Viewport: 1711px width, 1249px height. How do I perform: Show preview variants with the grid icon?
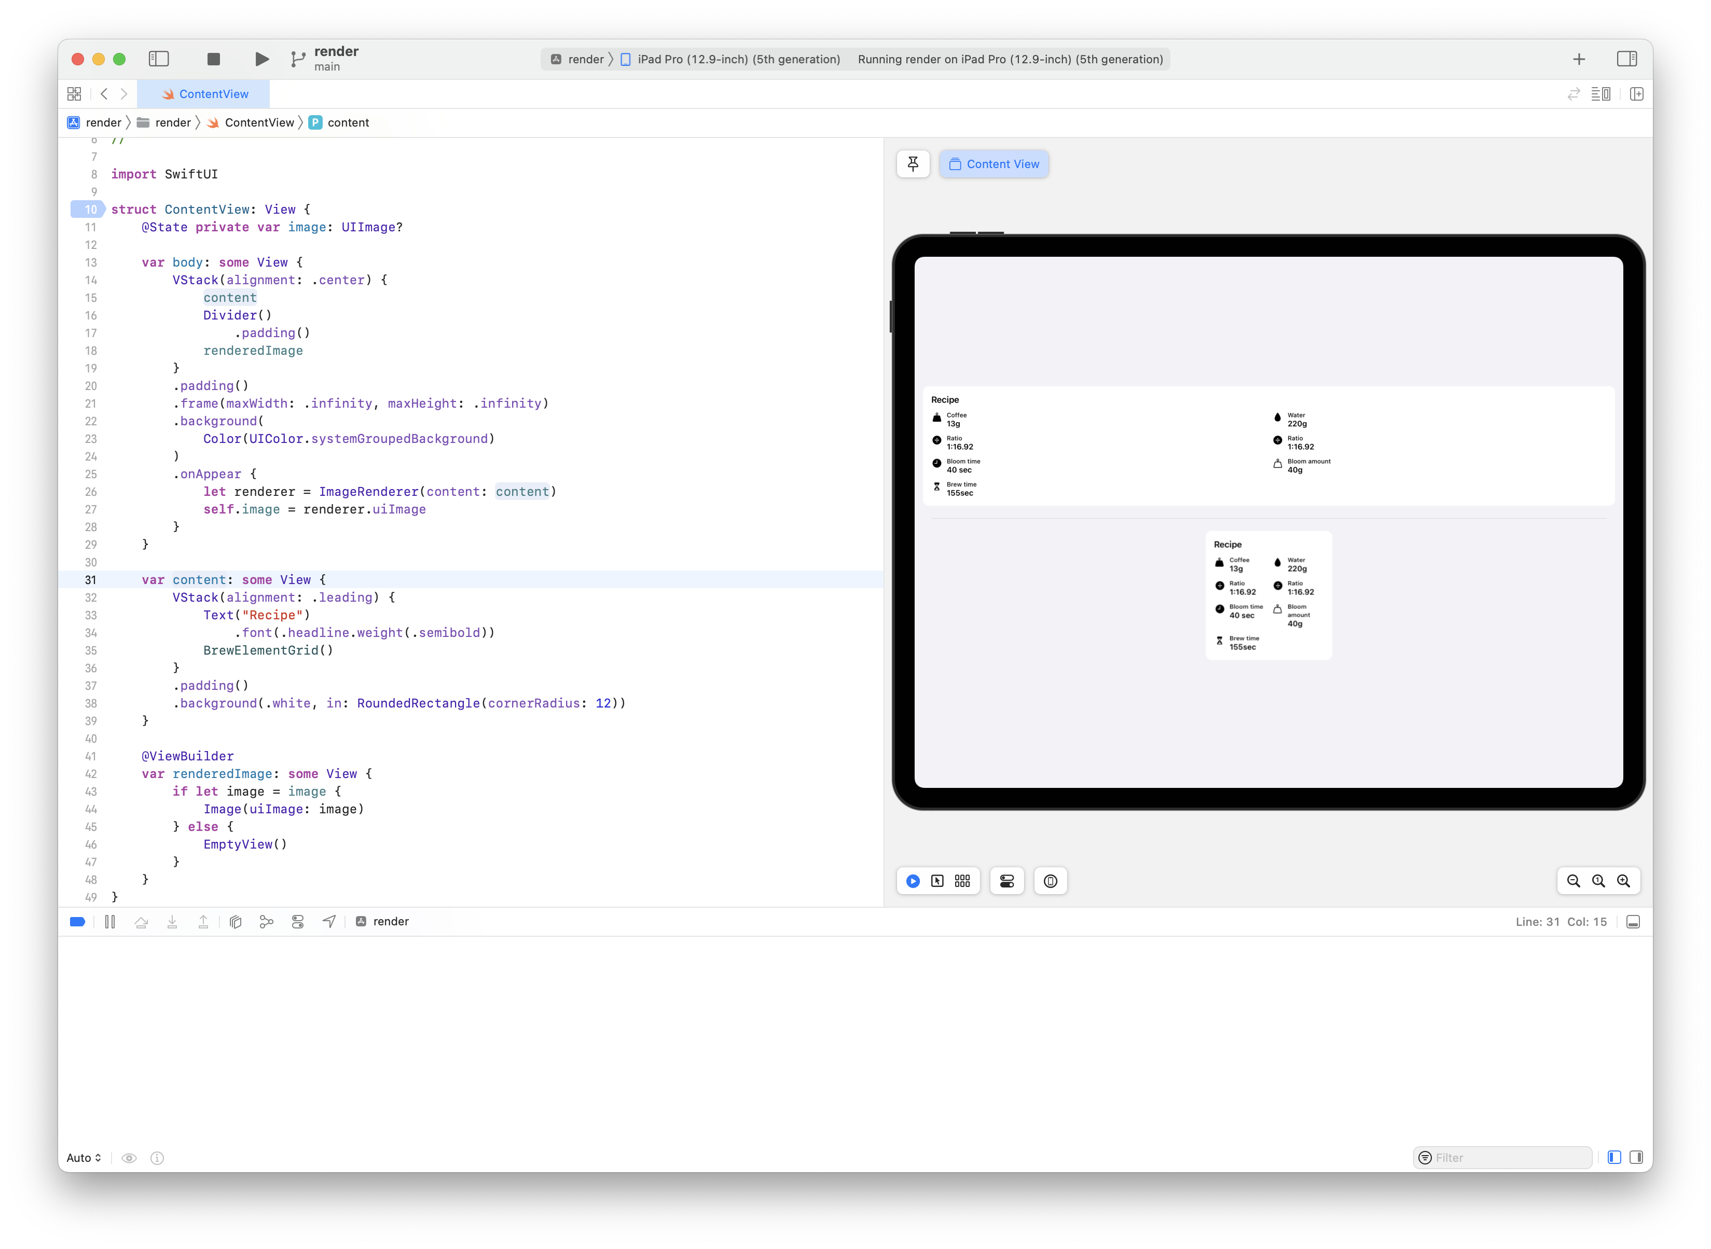962,881
